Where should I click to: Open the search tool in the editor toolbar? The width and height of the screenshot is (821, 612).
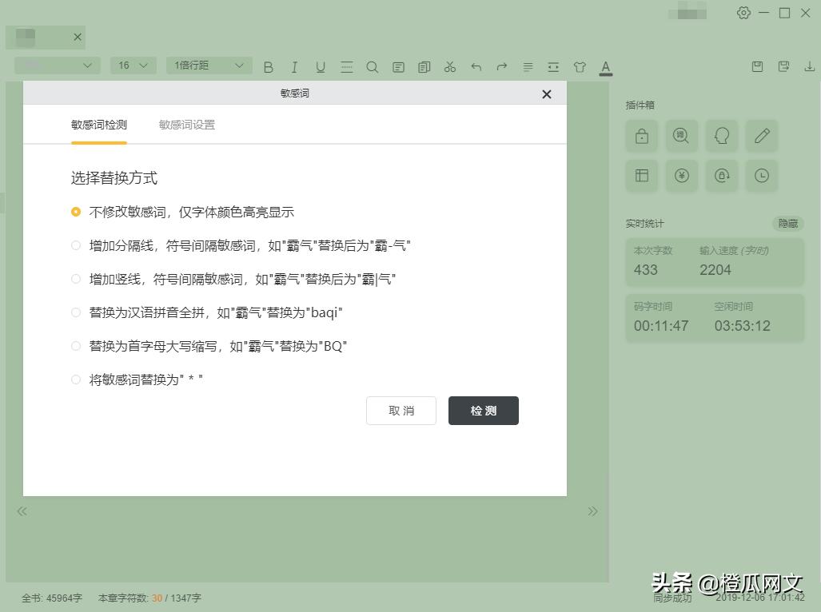click(x=372, y=67)
